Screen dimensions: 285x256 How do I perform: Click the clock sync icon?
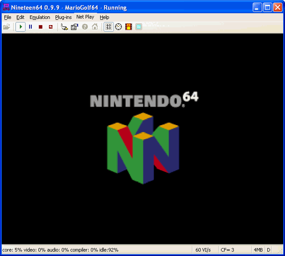pyautogui.click(x=118, y=27)
